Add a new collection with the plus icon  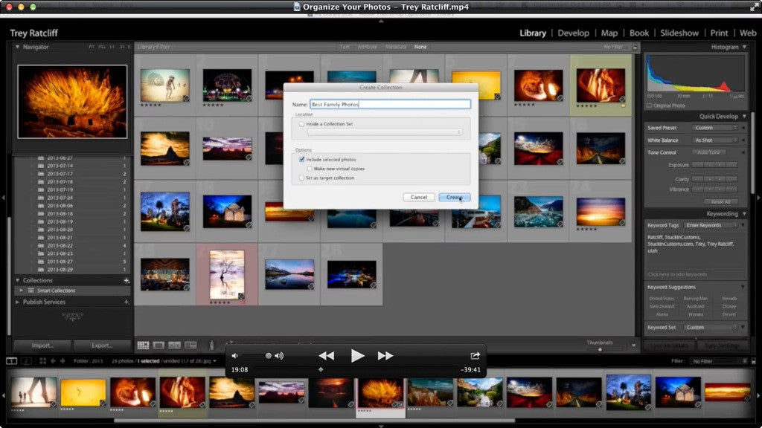[x=126, y=280]
